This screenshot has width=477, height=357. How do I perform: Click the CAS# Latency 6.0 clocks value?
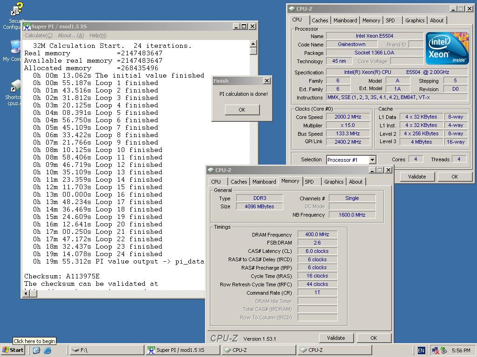click(317, 251)
